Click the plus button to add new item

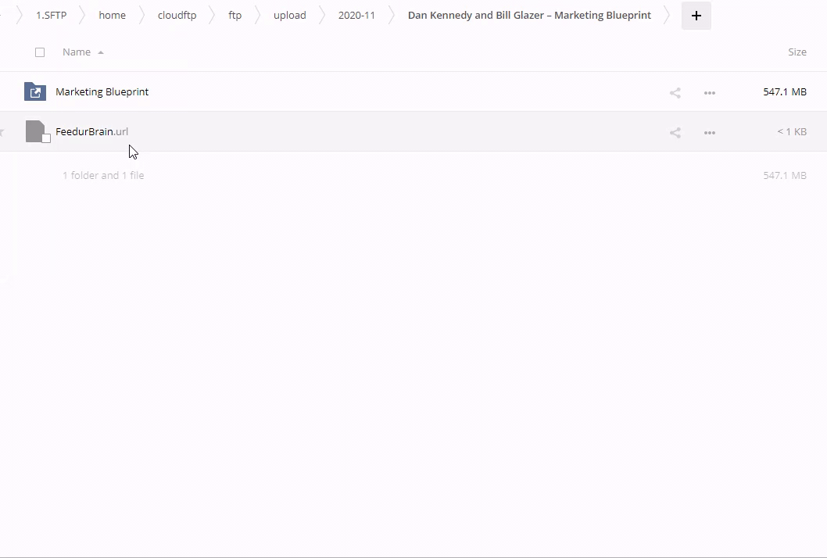tap(696, 16)
